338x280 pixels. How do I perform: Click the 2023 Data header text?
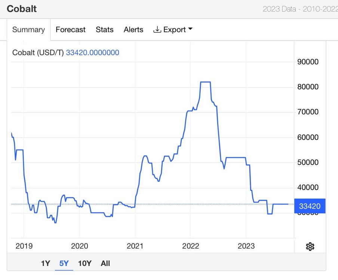click(279, 9)
